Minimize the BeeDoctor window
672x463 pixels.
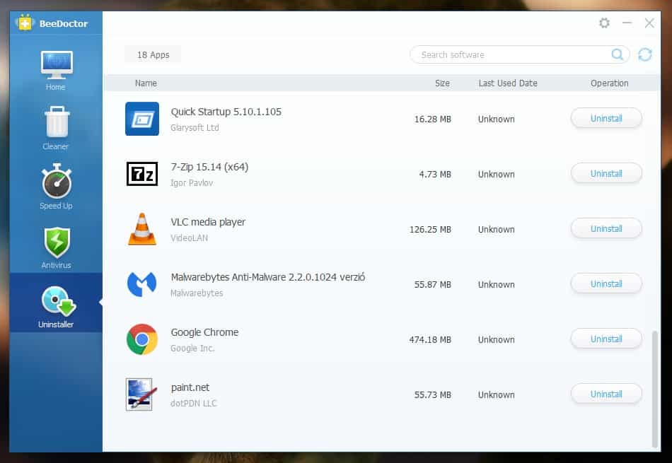tap(627, 23)
